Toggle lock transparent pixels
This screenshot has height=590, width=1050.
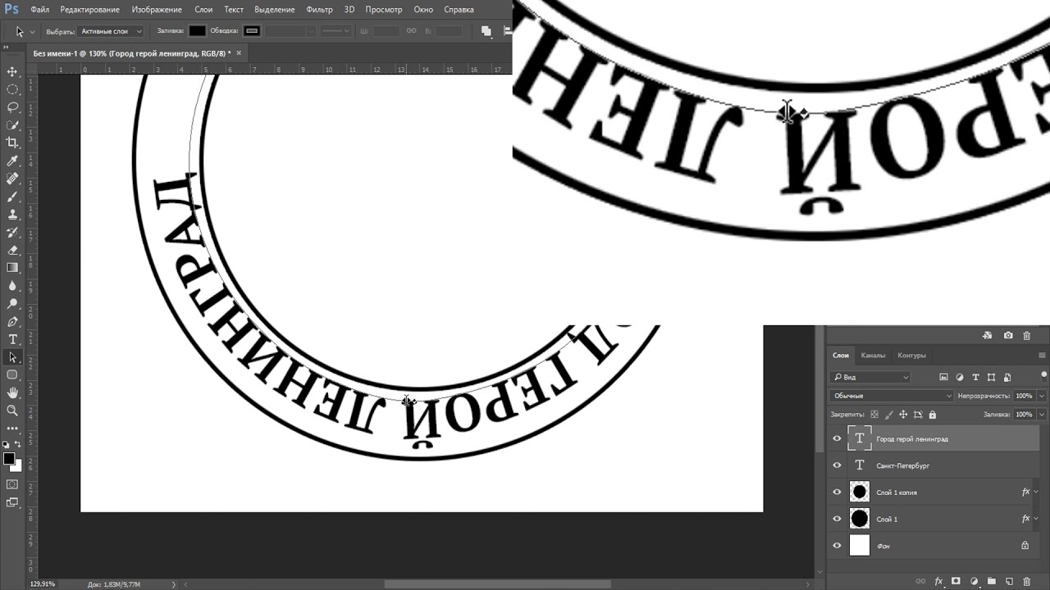[x=874, y=415]
